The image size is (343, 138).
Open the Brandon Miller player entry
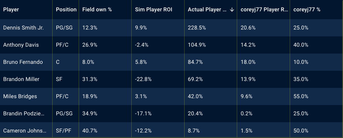21,79
